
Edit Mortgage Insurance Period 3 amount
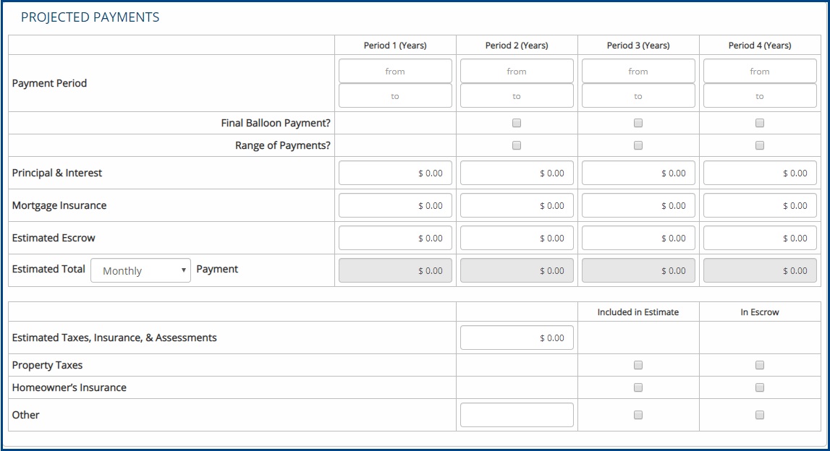pyautogui.click(x=638, y=206)
